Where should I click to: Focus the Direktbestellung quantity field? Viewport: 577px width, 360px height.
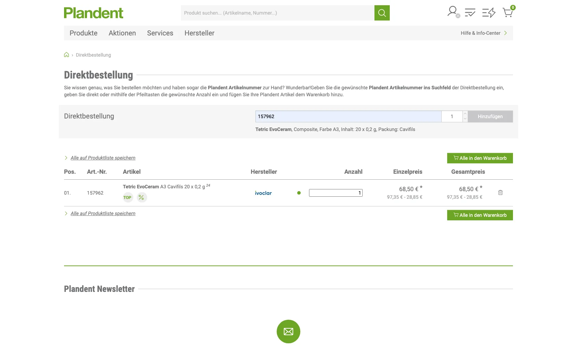[x=452, y=116]
